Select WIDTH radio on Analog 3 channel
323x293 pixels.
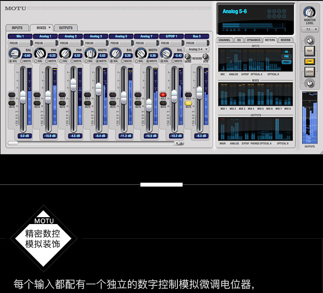[97, 61]
